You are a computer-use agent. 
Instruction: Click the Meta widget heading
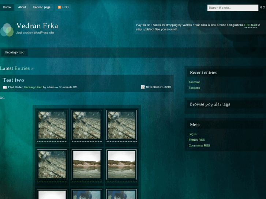point(195,125)
